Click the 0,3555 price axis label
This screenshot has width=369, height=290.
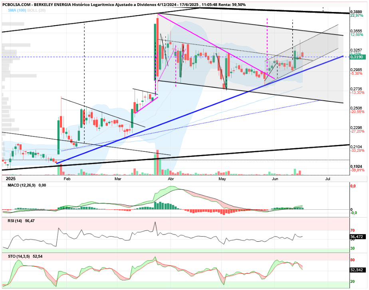(x=356, y=31)
